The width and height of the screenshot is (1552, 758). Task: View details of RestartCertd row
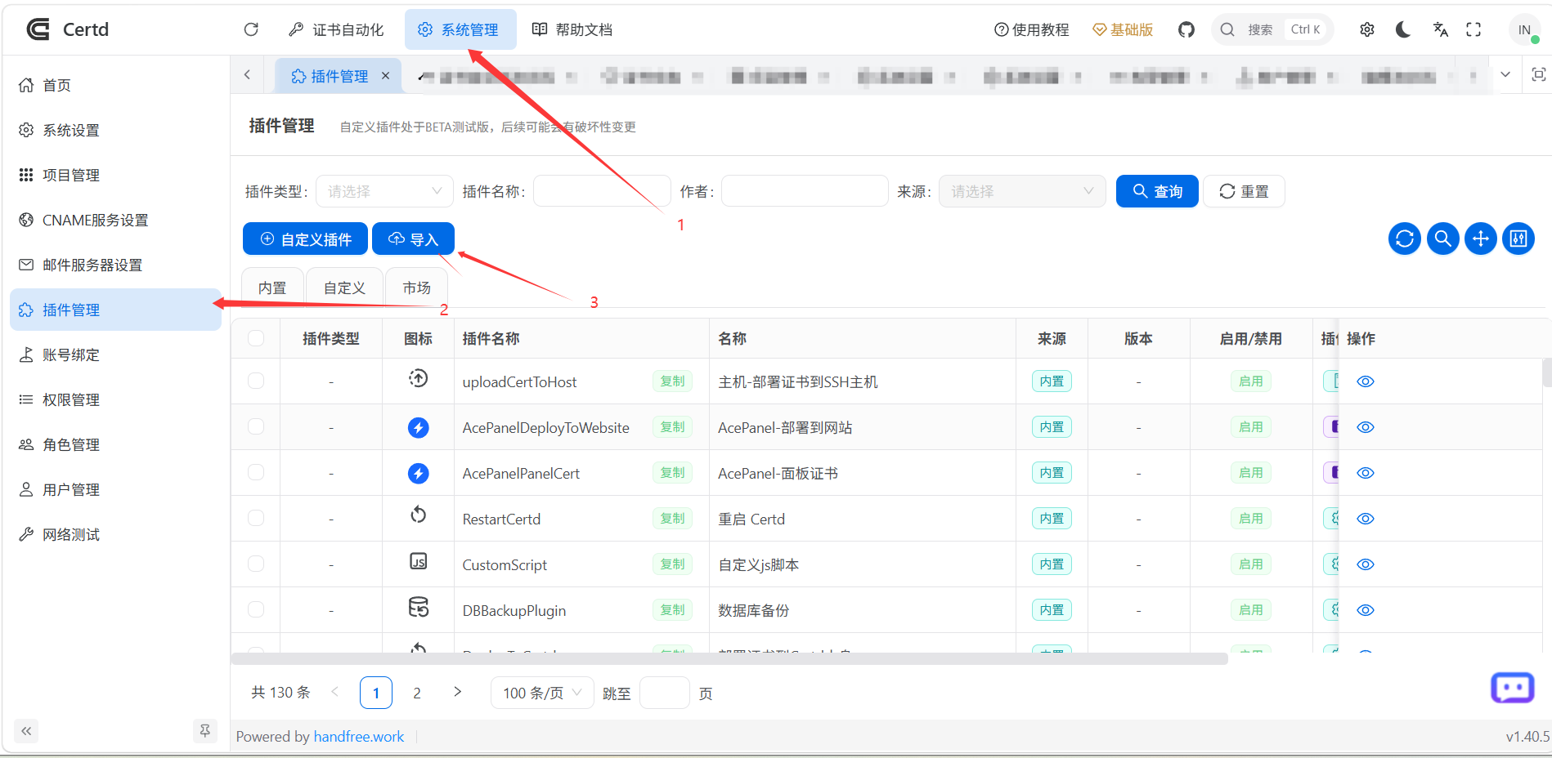1366,519
